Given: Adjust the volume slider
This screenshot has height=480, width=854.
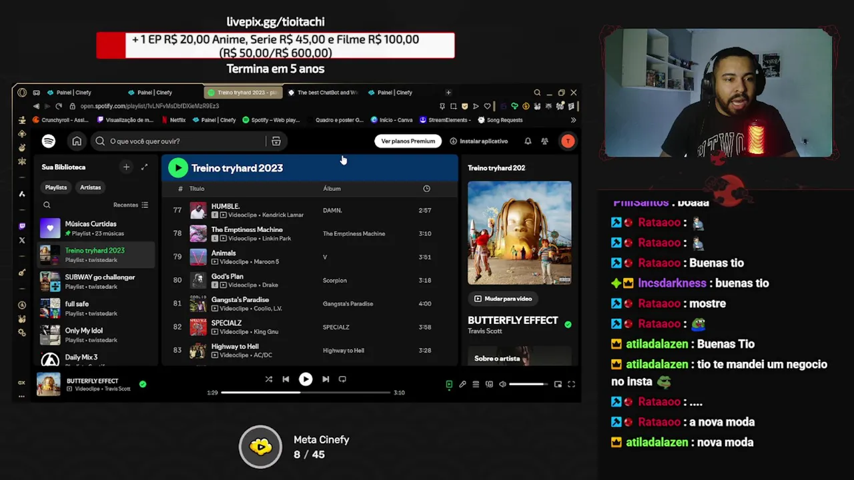Looking at the screenshot, I should coord(527,385).
